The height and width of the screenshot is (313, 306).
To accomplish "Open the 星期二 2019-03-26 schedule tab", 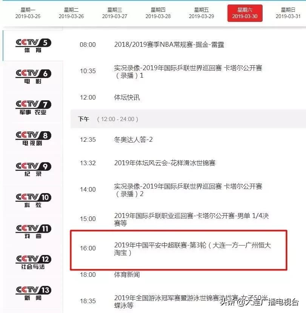I will click(71, 13).
